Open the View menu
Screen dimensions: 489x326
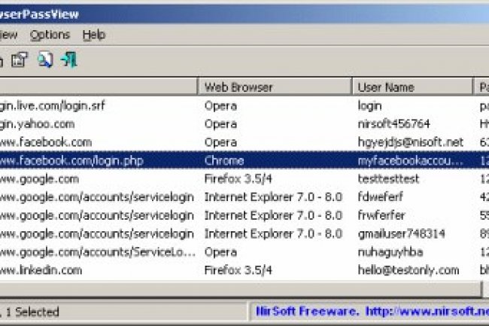pos(8,35)
